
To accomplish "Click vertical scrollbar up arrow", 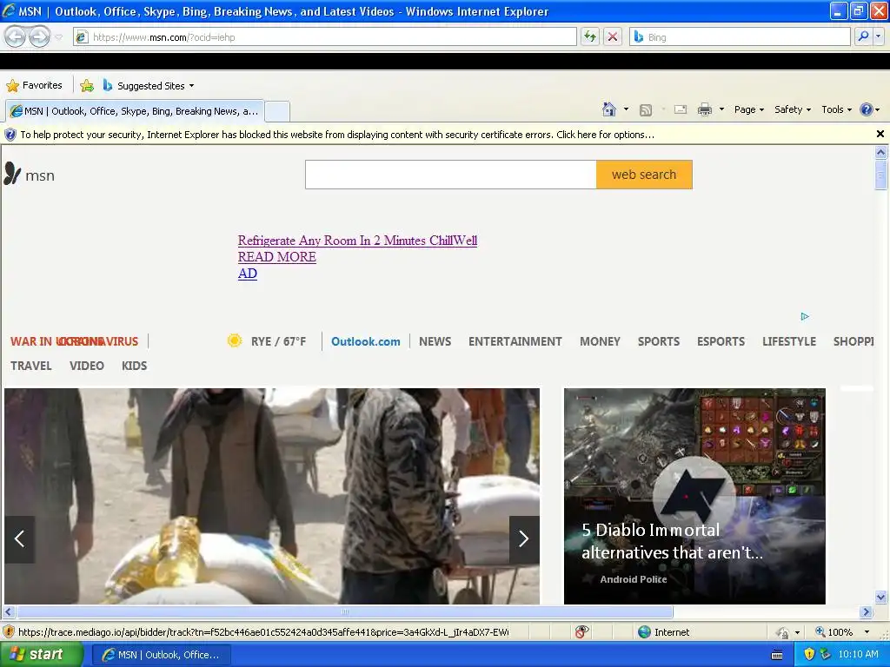I will point(880,152).
